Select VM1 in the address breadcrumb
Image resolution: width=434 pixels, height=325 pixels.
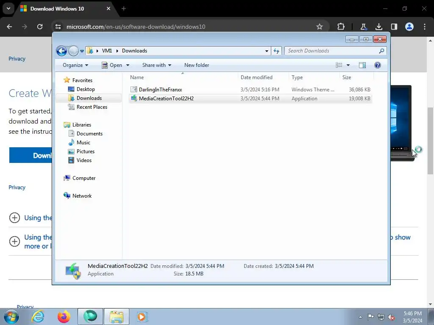[x=107, y=51]
